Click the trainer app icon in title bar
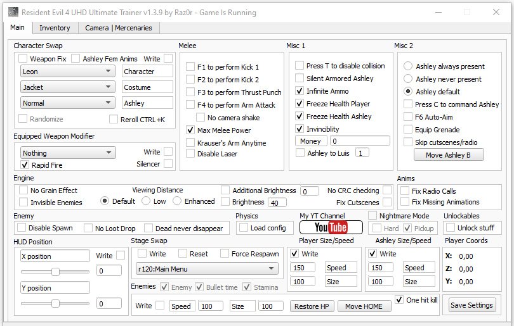This screenshot has width=514, height=326. (x=13, y=13)
